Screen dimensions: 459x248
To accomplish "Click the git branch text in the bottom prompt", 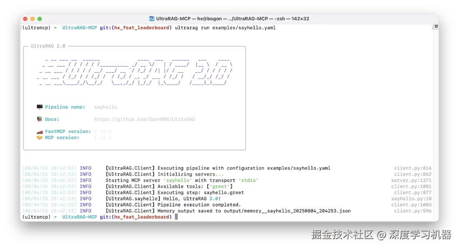I will coord(136,217).
